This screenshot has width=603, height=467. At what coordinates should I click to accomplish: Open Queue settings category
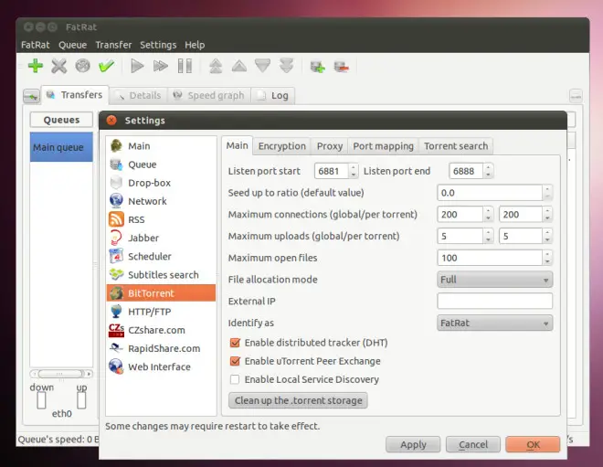click(161, 165)
